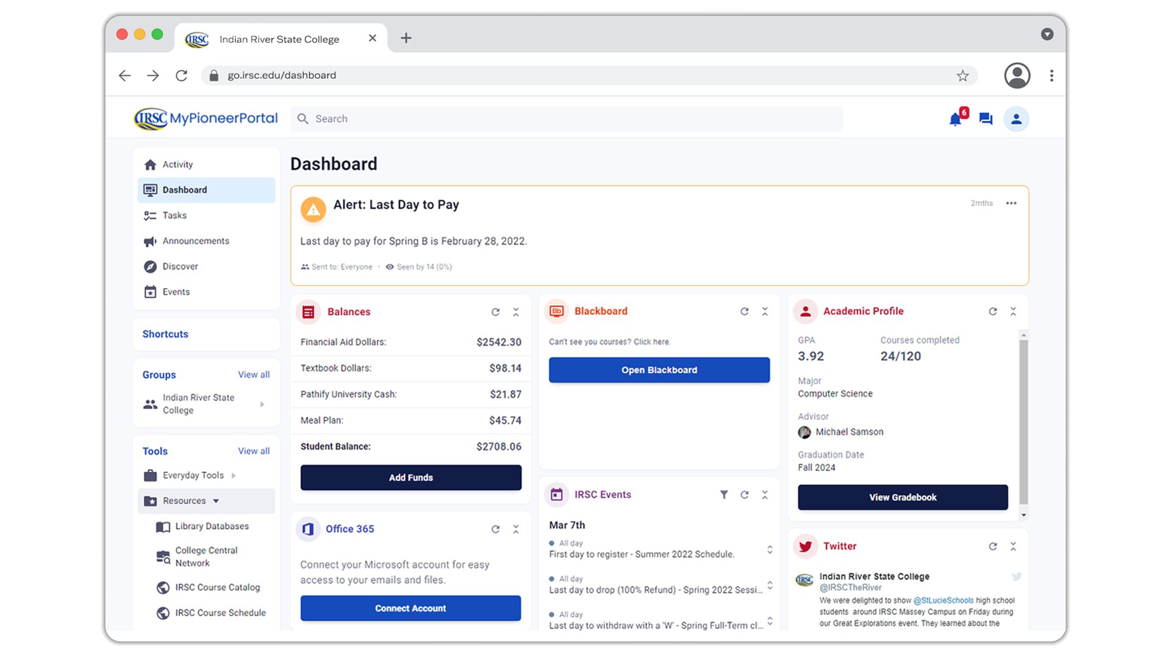Expand the last day to drop event
The image size is (1171, 659).
click(770, 585)
